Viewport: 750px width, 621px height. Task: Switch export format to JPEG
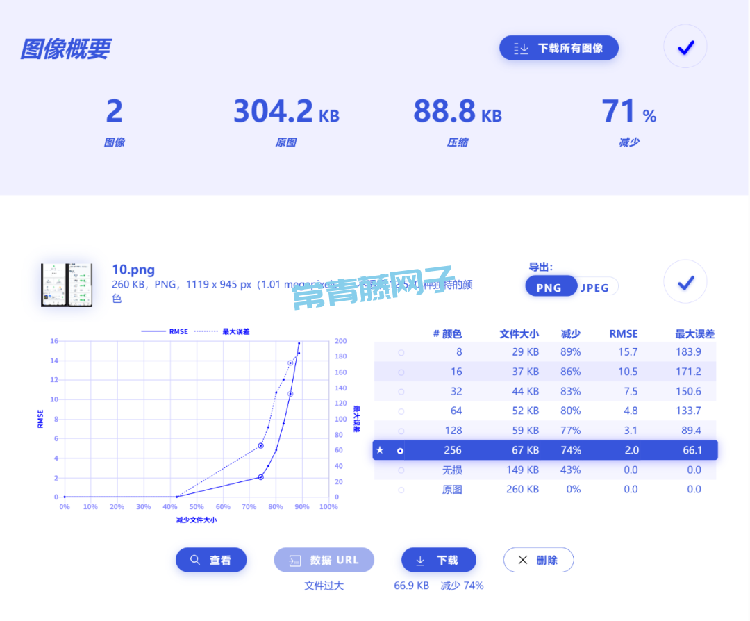click(595, 287)
